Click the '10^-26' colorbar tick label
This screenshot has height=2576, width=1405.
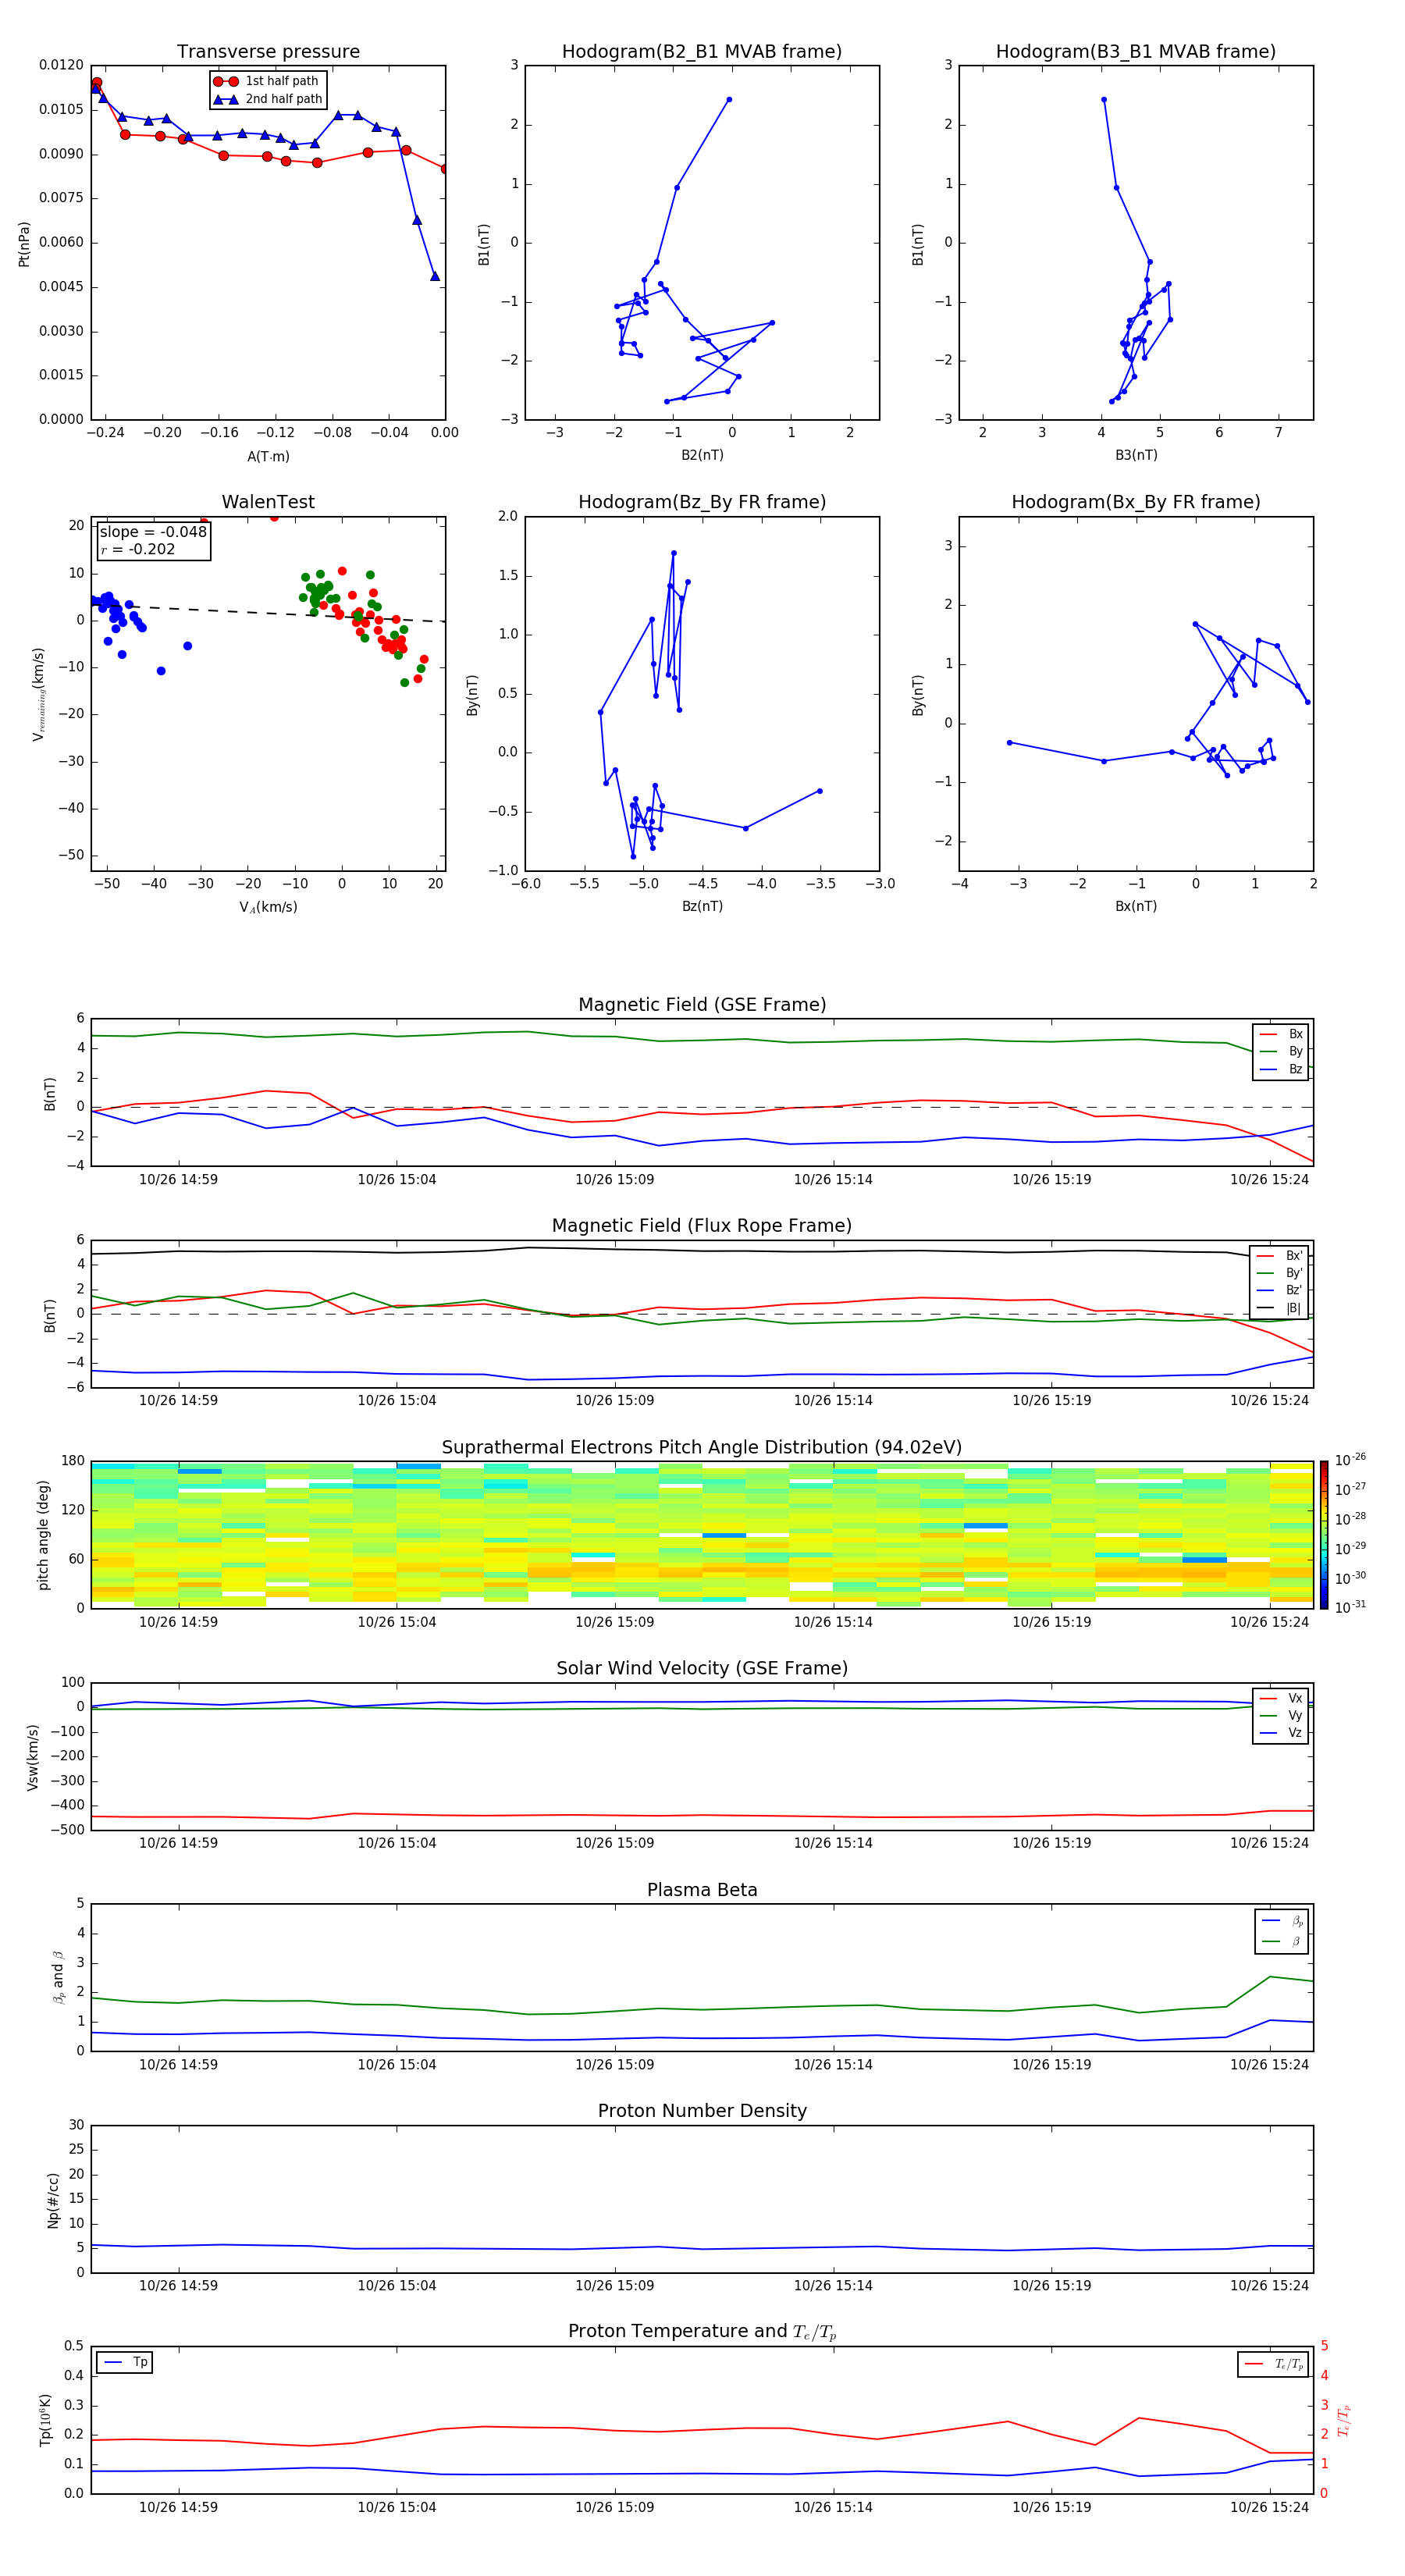coord(1350,1460)
